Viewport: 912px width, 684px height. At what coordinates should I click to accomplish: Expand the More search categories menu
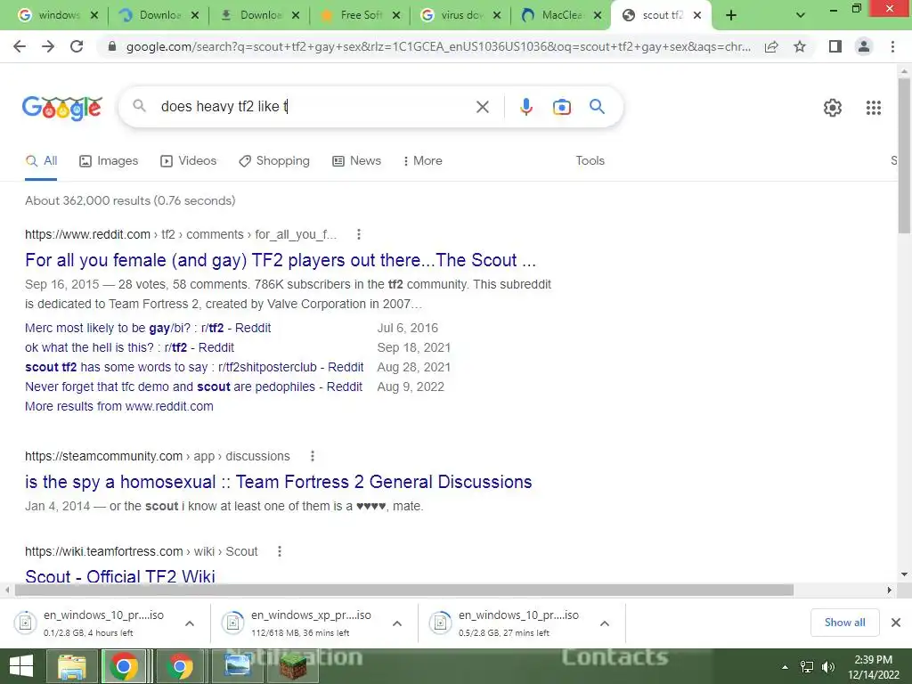[x=422, y=161]
